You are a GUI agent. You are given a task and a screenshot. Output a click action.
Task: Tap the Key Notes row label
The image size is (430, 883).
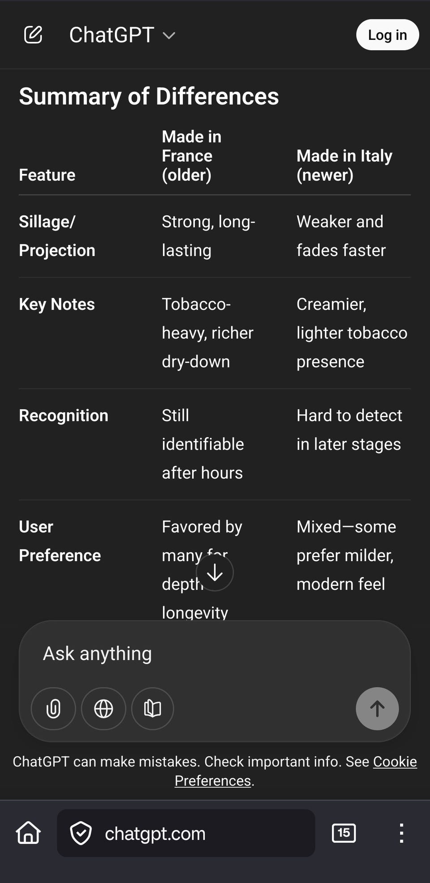(57, 304)
